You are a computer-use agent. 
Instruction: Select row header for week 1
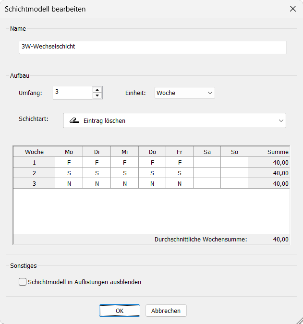click(x=34, y=162)
